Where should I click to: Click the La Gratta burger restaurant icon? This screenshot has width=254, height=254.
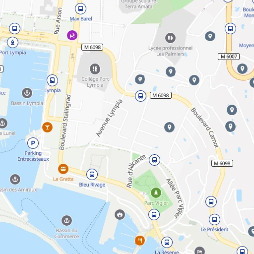[x=63, y=169]
